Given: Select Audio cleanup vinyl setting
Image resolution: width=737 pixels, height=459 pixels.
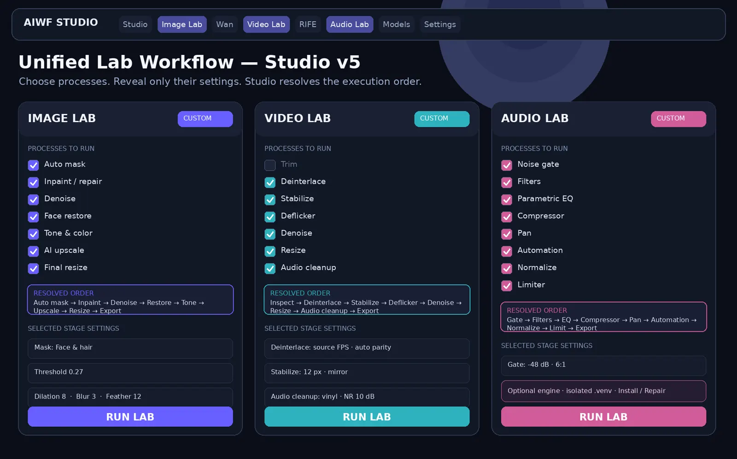Looking at the screenshot, I should pyautogui.click(x=367, y=397).
